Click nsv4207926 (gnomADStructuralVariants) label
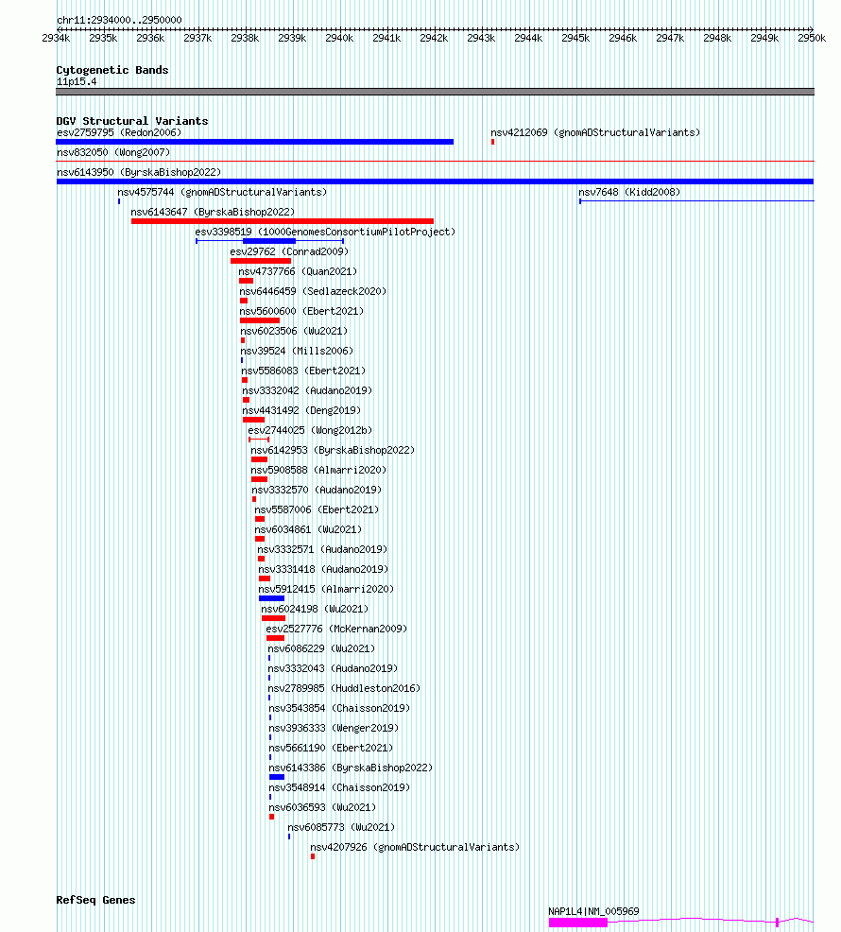Screen dimensions: 841x932 (x=415, y=847)
